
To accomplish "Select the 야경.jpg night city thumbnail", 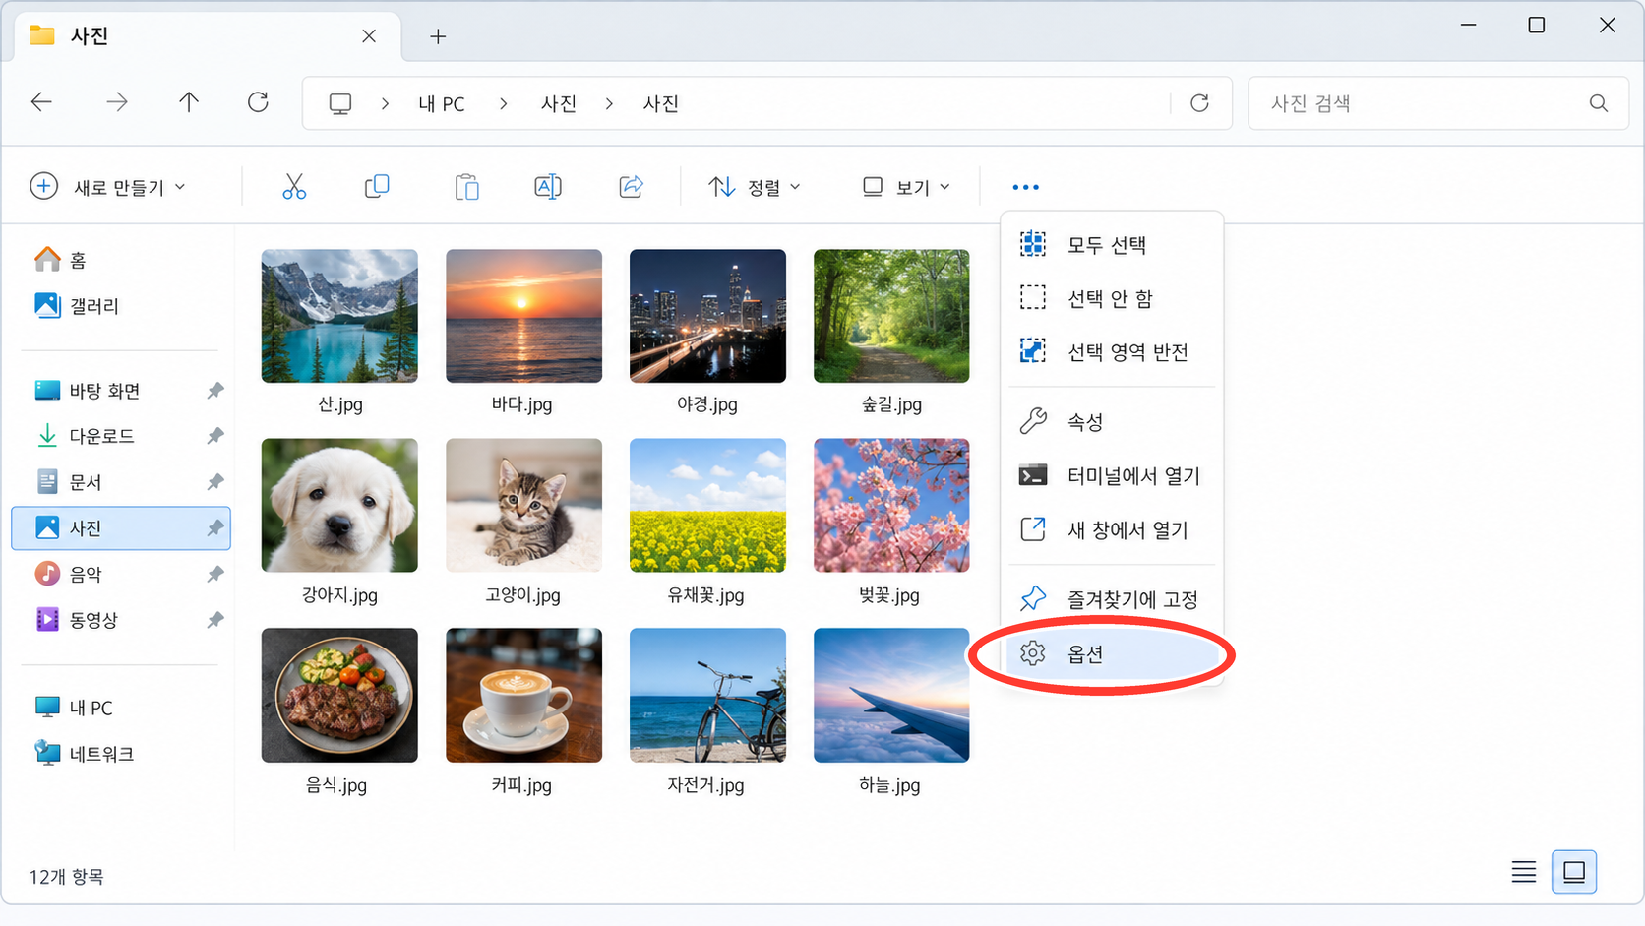I will coord(707,316).
